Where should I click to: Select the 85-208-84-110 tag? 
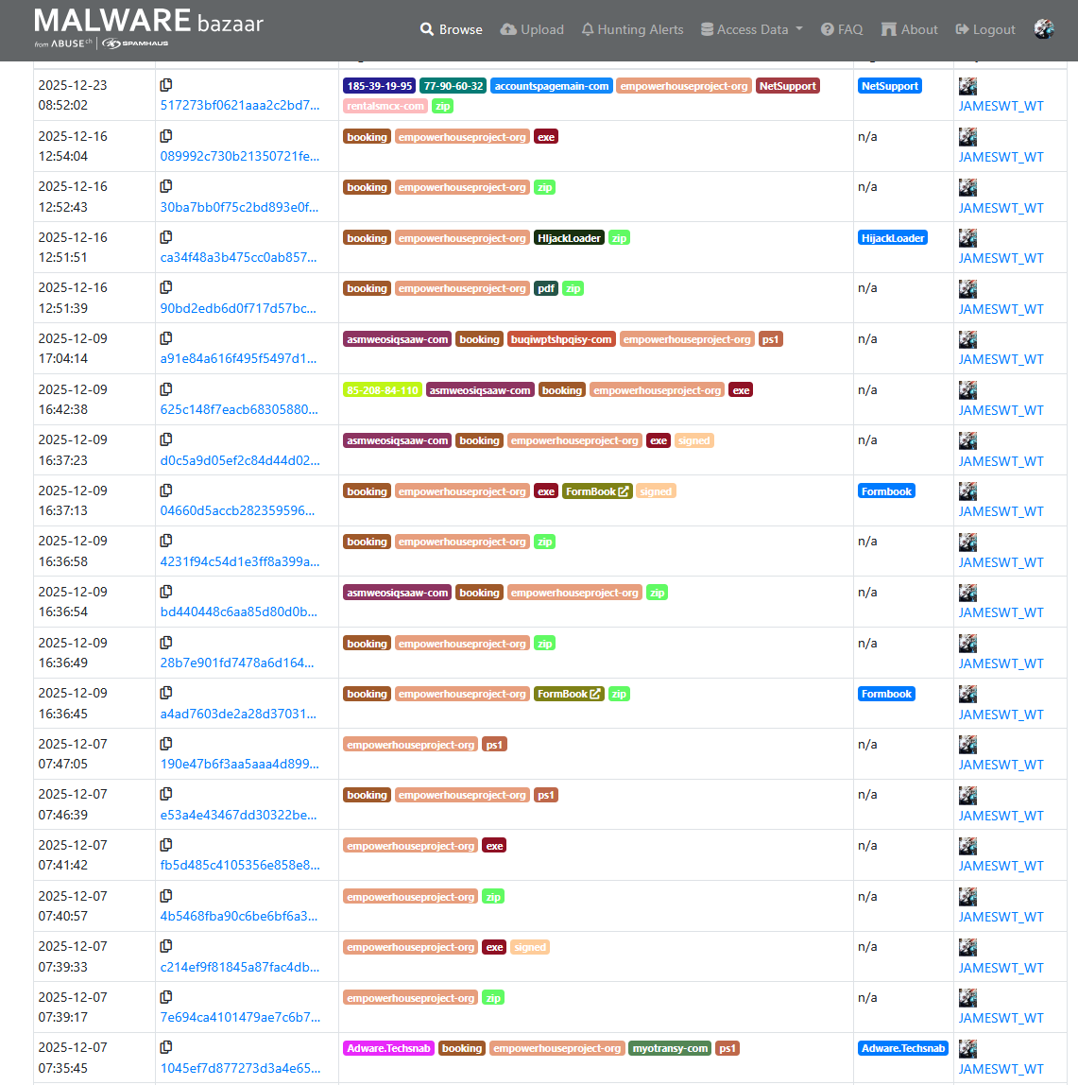383,390
